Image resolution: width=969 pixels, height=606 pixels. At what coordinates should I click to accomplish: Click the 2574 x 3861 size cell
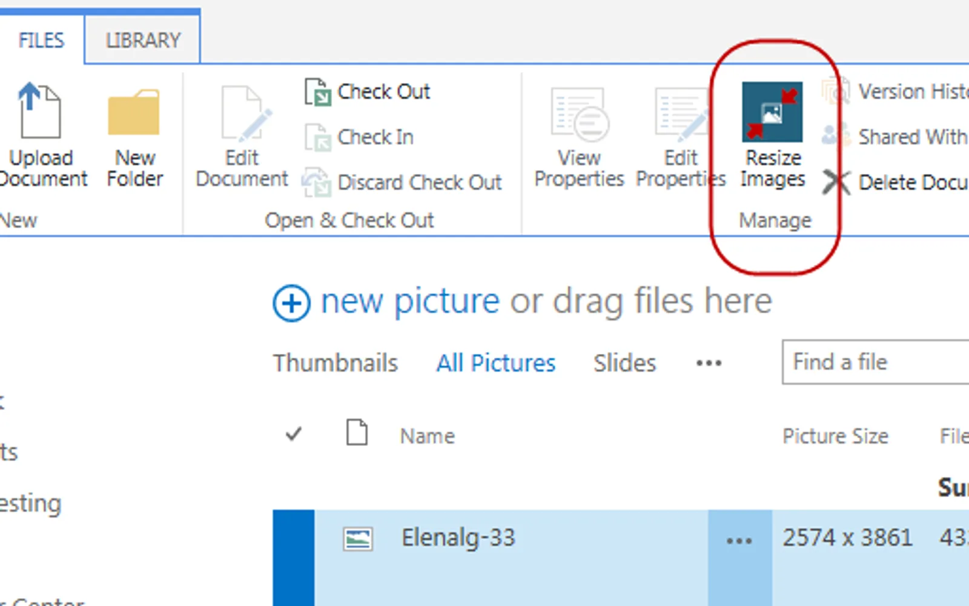coord(847,538)
